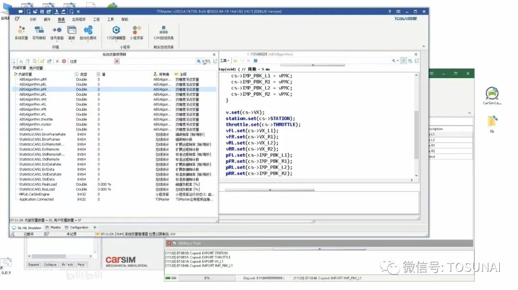Click the run arrow icon in code editor toolbar
The image size is (518, 290).
pos(249,61)
